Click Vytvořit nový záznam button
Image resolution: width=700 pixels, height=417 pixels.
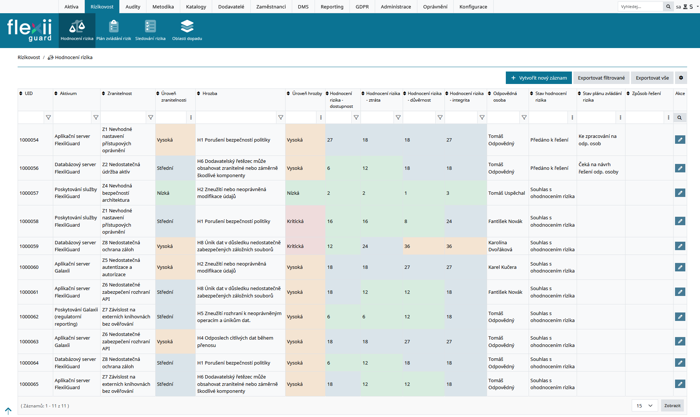pos(538,78)
